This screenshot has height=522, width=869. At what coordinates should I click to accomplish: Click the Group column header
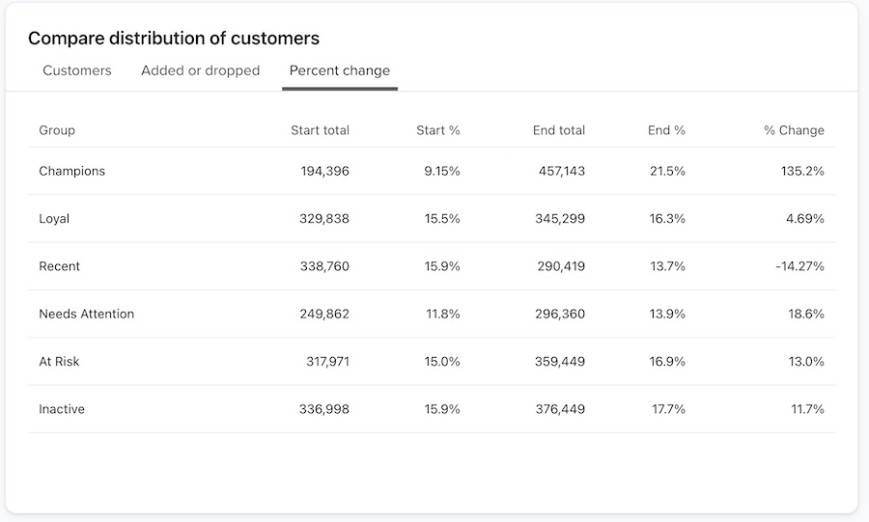[57, 130]
